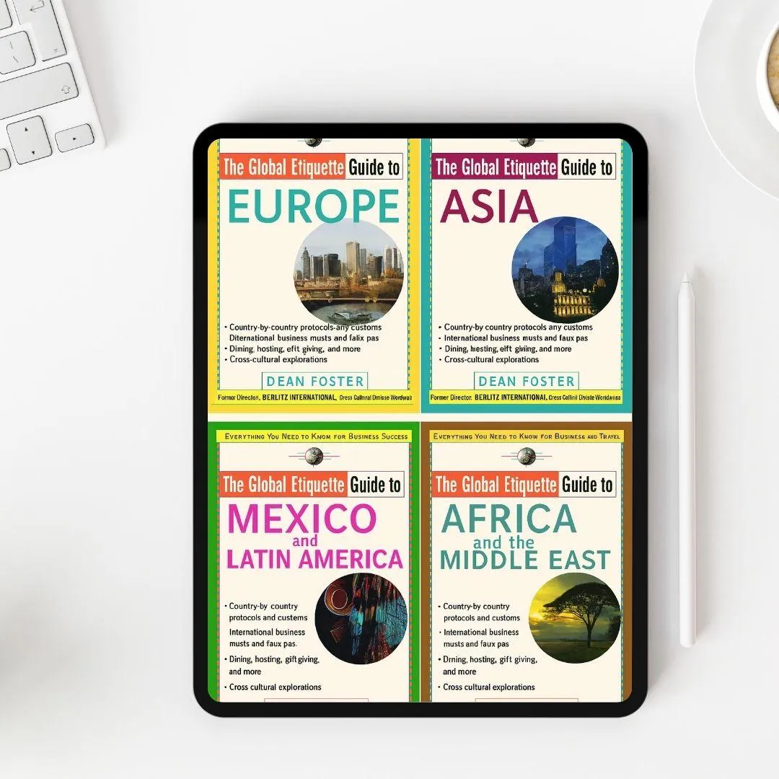This screenshot has width=779, height=779.
Task: Select DEAN FOSTER on the Asia cover
Action: [526, 381]
